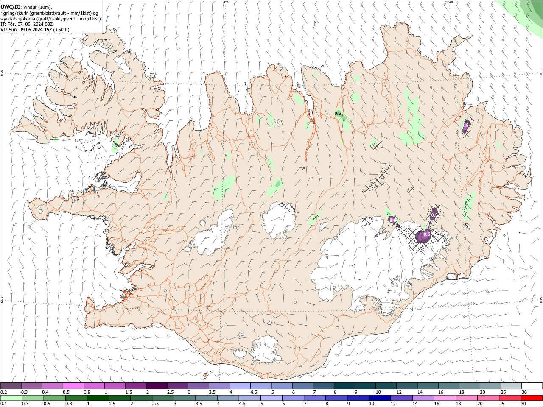Click the '15W' longitude label
The width and height of the screenshot is (543, 407).
[449, 2]
